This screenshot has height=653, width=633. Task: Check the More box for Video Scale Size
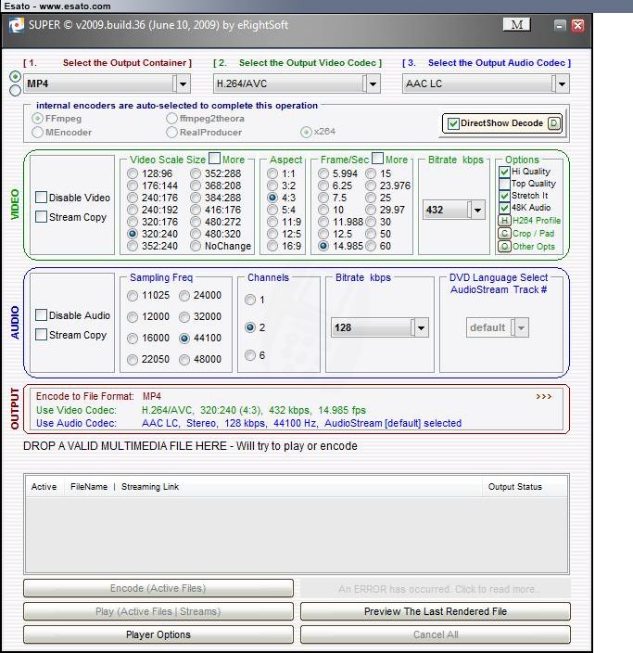coord(214,159)
